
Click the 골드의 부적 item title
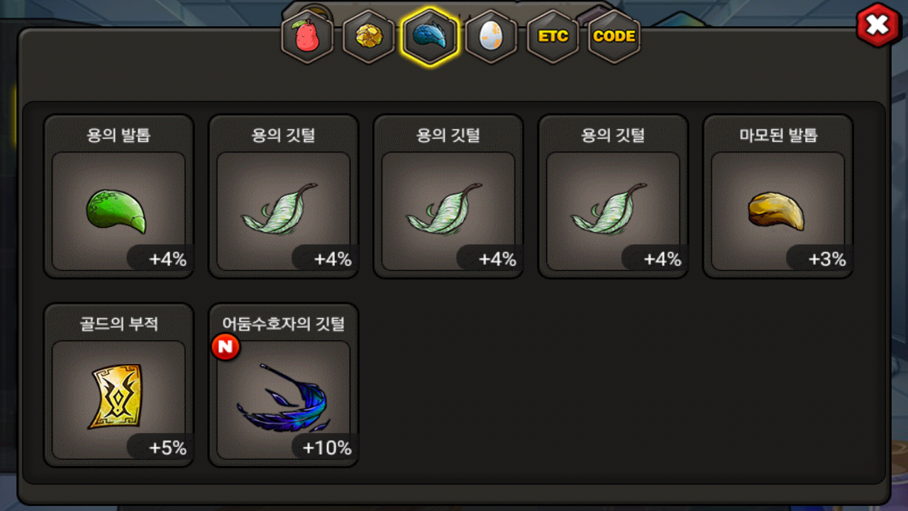coord(118,324)
